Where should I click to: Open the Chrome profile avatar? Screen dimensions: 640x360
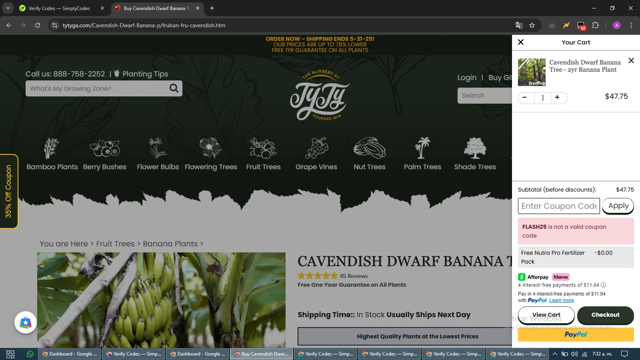(x=617, y=25)
